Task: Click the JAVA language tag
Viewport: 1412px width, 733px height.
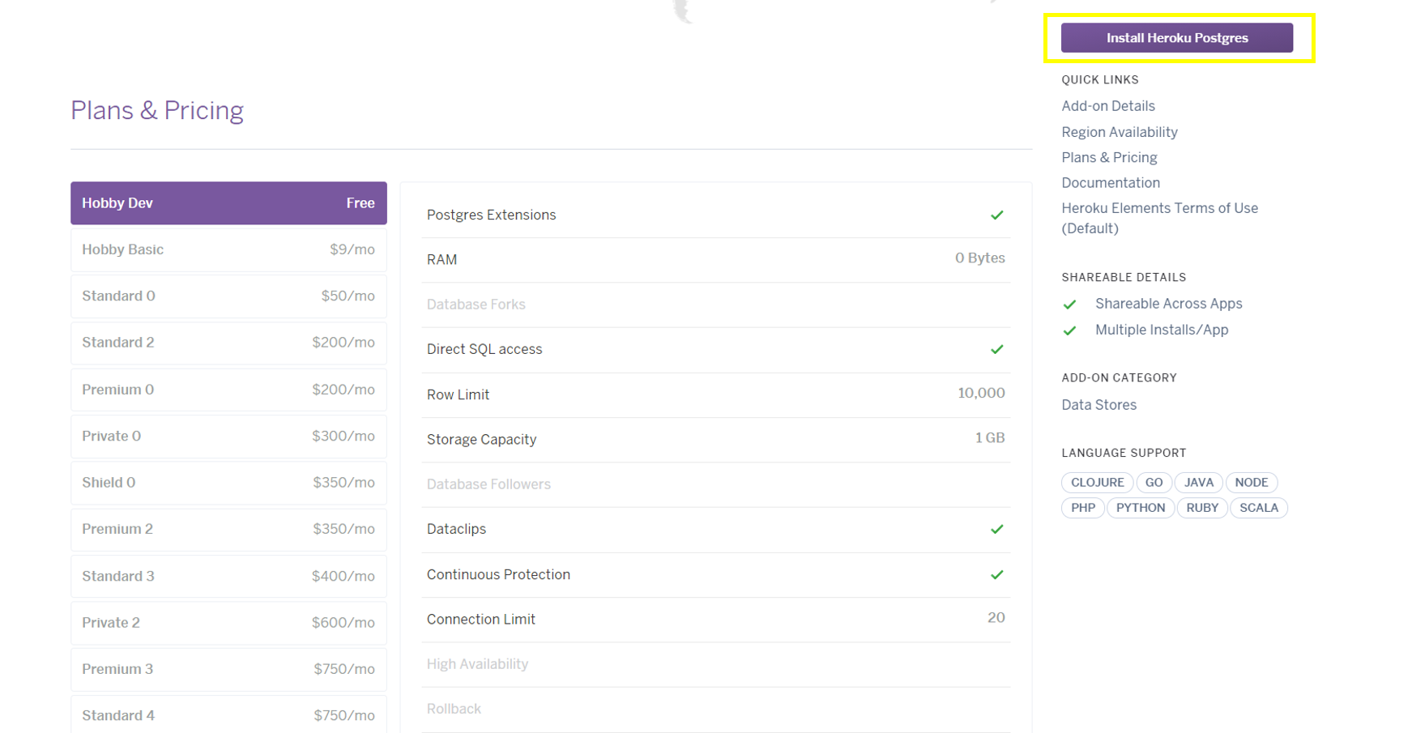Action: click(x=1198, y=483)
